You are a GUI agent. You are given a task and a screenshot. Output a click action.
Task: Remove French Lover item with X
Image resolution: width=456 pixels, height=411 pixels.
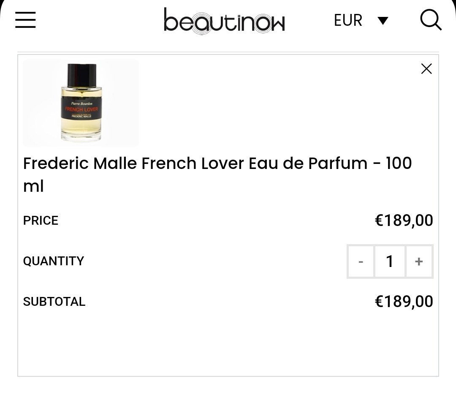click(426, 69)
